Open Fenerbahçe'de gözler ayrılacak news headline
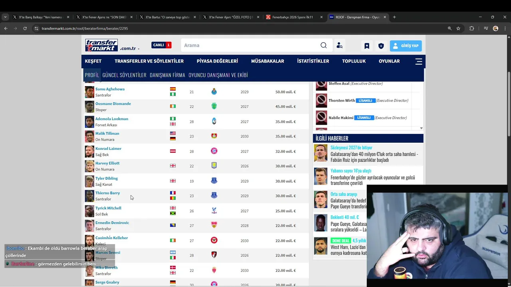The height and width of the screenshot is (287, 511). (x=372, y=180)
